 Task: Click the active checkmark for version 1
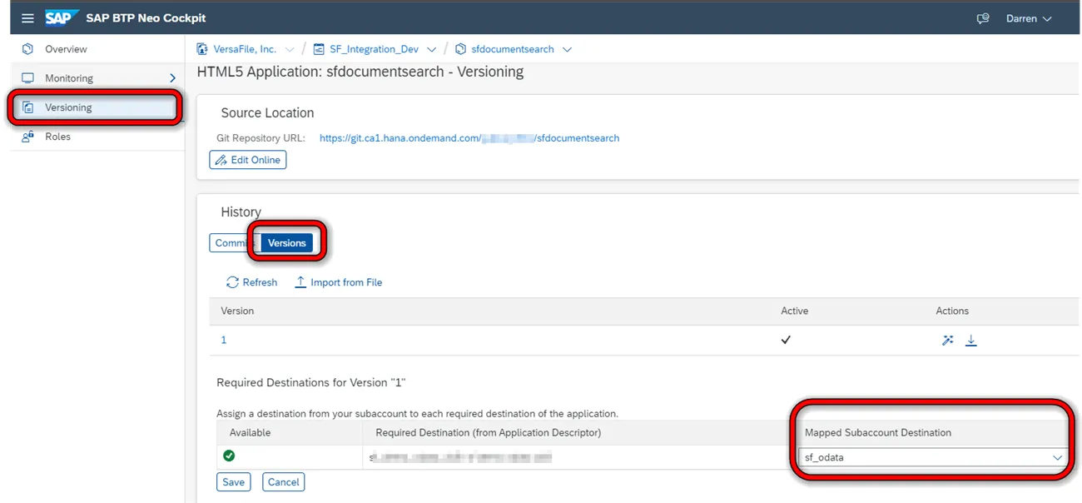tap(786, 340)
